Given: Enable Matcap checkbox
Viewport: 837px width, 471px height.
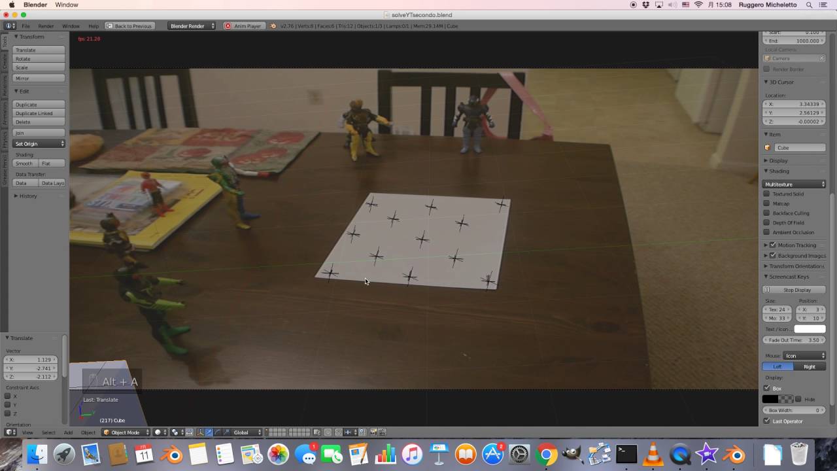Looking at the screenshot, I should (x=767, y=203).
